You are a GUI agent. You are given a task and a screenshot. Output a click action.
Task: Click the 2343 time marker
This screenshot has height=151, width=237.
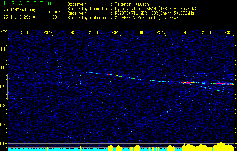pyautogui.click(x=71, y=32)
